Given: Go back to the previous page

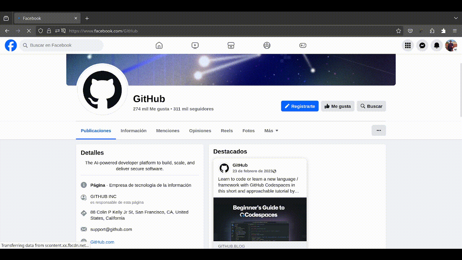Looking at the screenshot, I should click(x=7, y=31).
